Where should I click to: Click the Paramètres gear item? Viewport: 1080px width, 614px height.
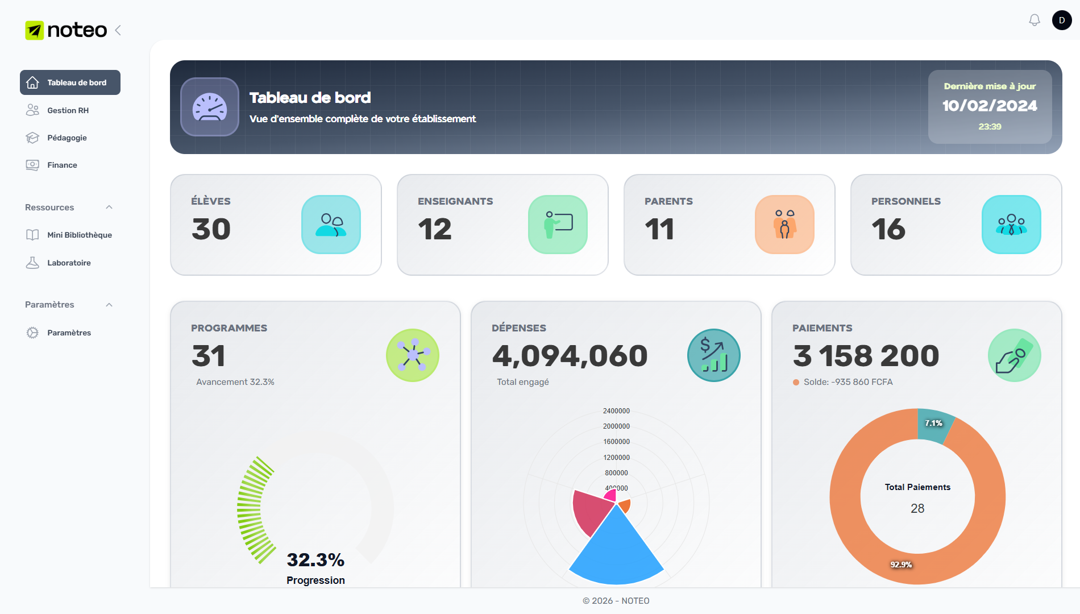[x=69, y=333]
